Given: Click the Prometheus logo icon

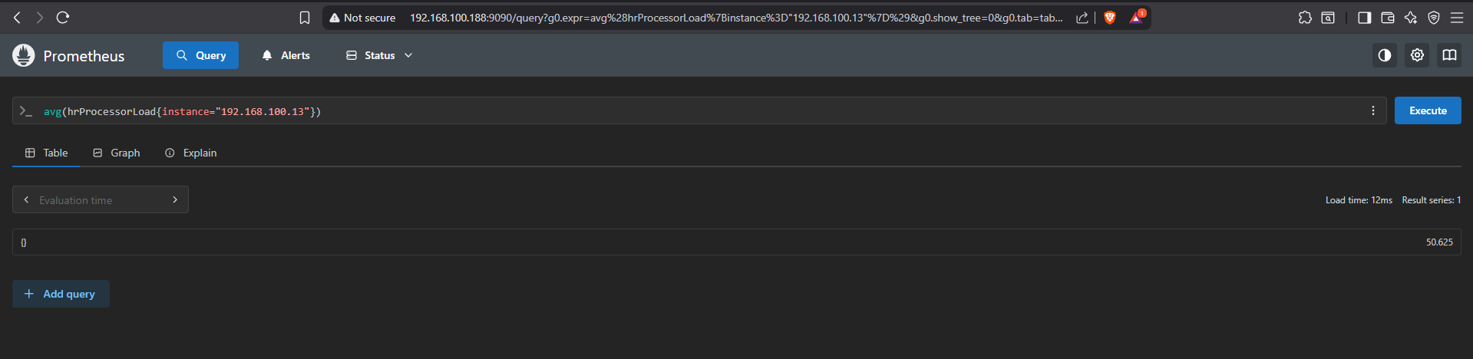Looking at the screenshot, I should pyautogui.click(x=24, y=55).
